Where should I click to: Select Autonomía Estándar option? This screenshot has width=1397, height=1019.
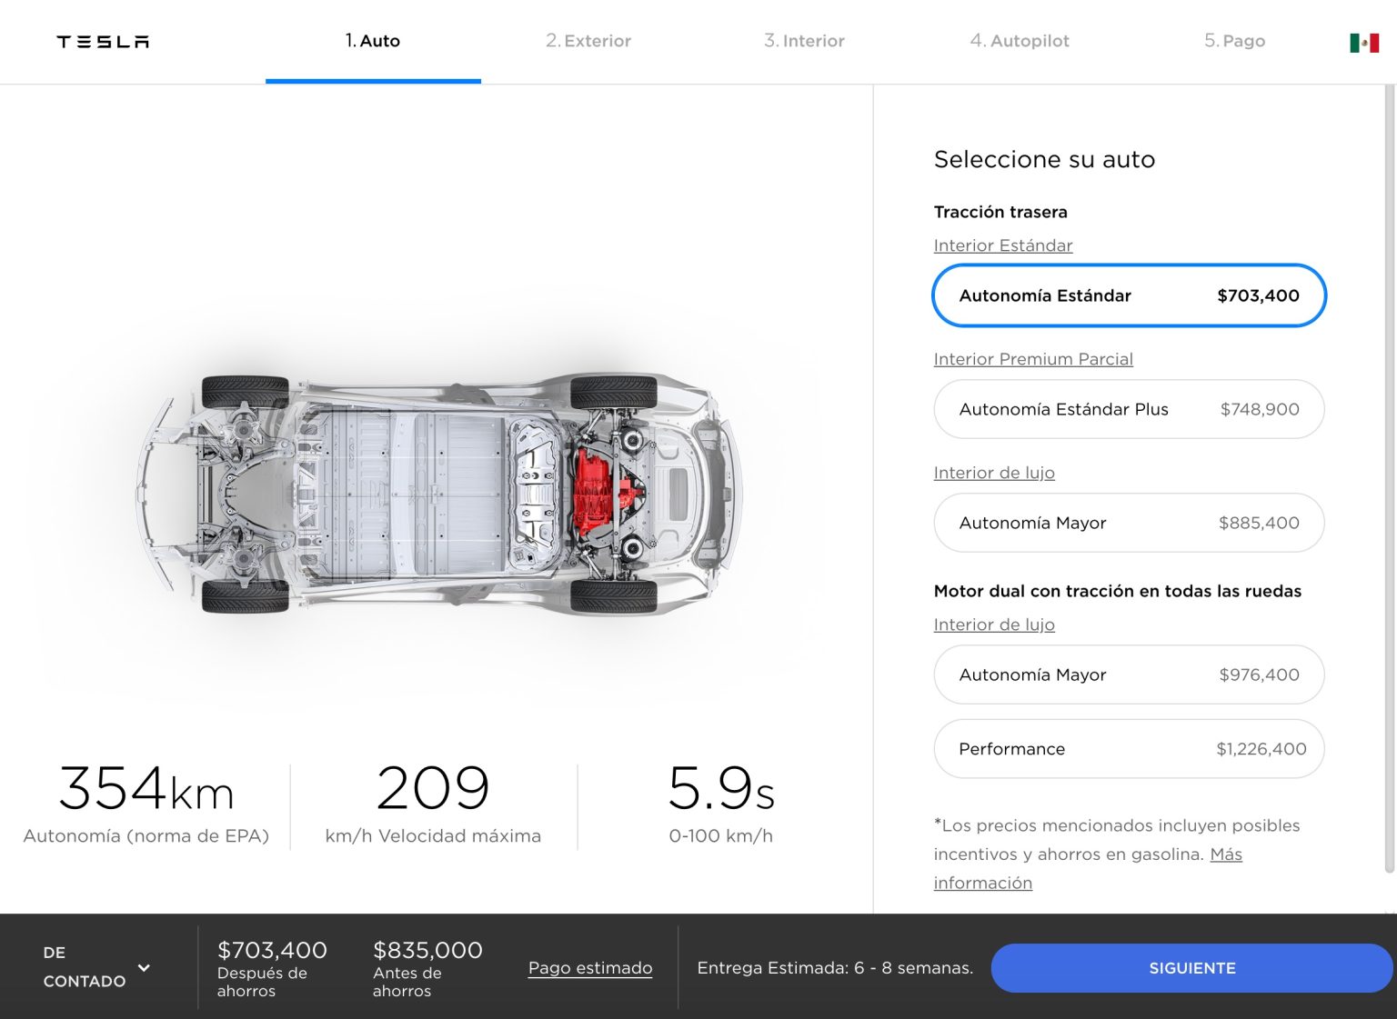[1129, 295]
